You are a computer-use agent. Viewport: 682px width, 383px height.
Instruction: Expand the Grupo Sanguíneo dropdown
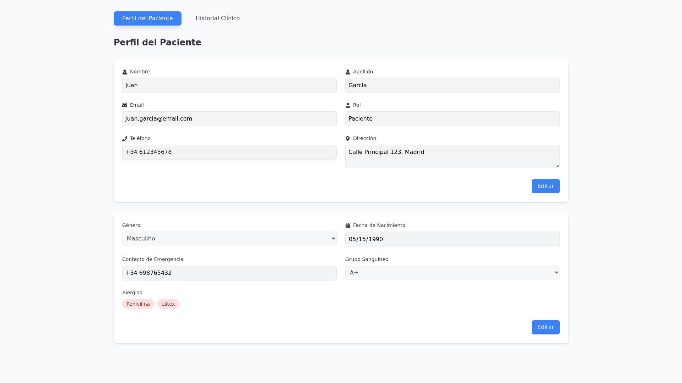pos(452,273)
